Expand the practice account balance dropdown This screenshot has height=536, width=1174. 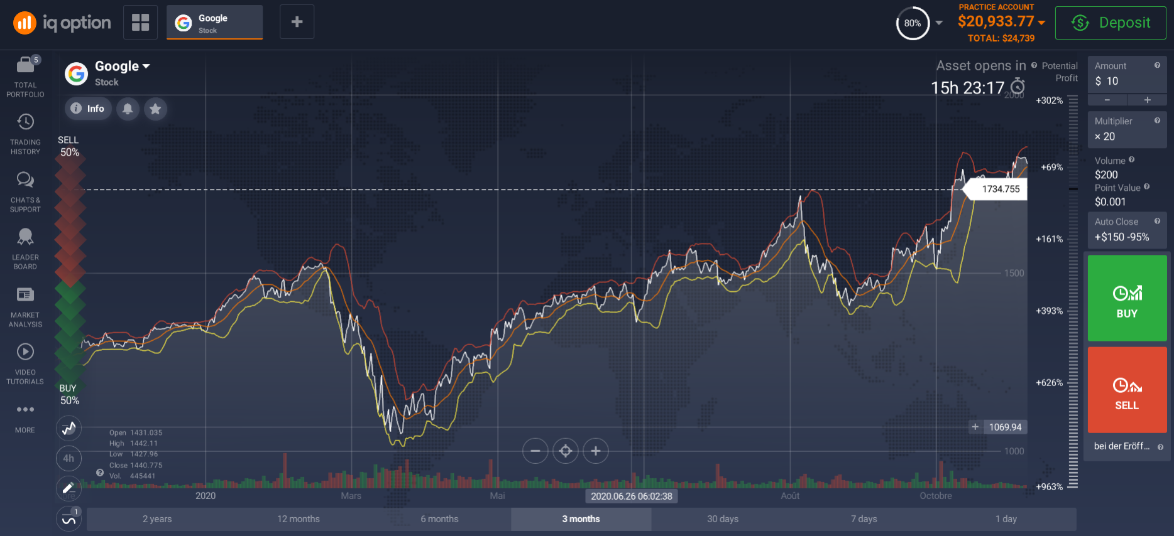coord(1041,23)
